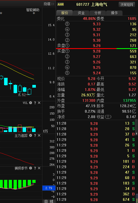The image size is (138, 203).
Task: Open the VOL indicator settings gear
Action: (30, 103)
